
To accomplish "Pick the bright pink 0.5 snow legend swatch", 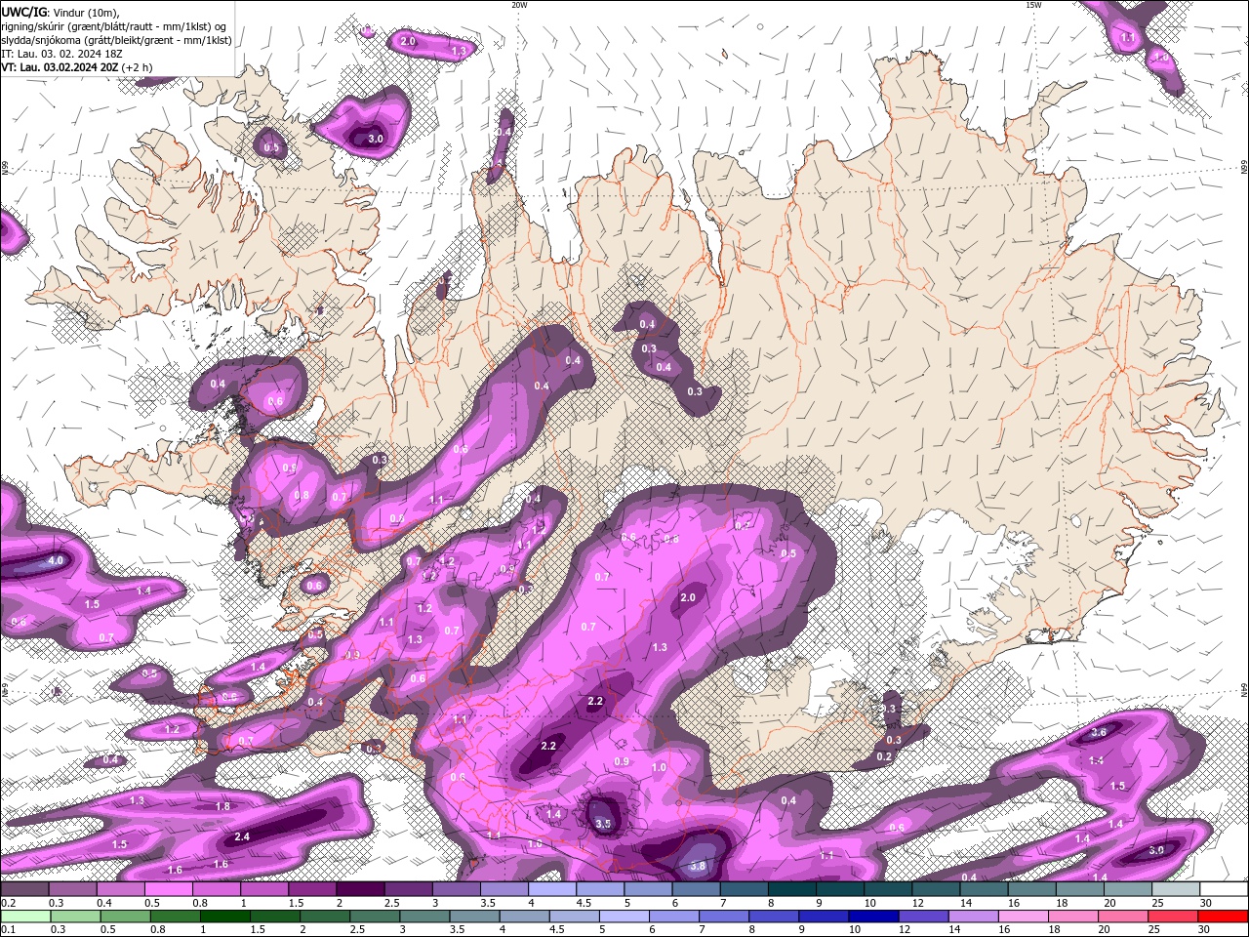I will [168, 889].
